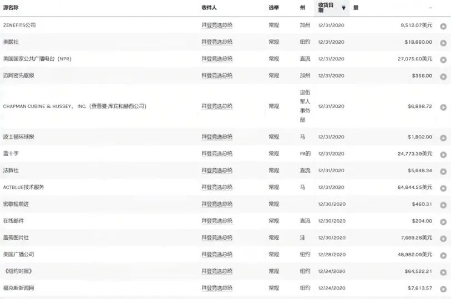
Task: Select the ACTBLUE技术服务 source name
Action: coord(24,187)
